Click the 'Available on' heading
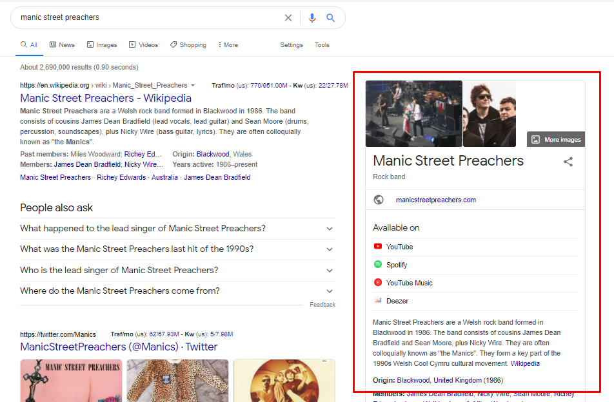The height and width of the screenshot is (402, 614). (396, 227)
